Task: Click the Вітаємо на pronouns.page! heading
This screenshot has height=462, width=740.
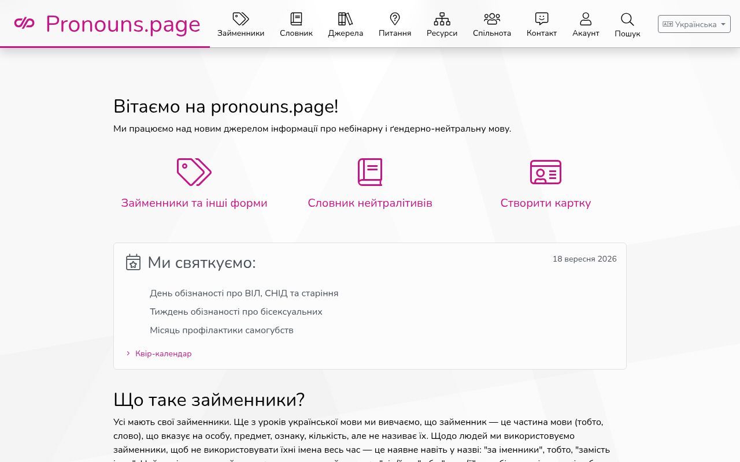Action: (225, 107)
